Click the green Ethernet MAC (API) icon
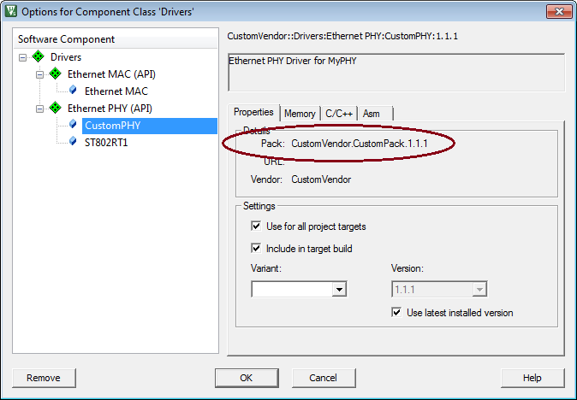This screenshot has height=400, width=577. pyautogui.click(x=56, y=74)
